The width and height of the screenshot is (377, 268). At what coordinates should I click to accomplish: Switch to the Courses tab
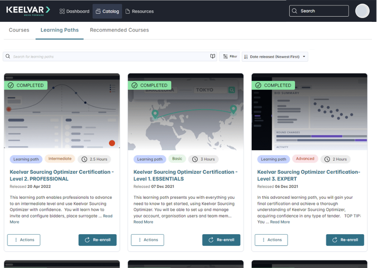pos(19,30)
